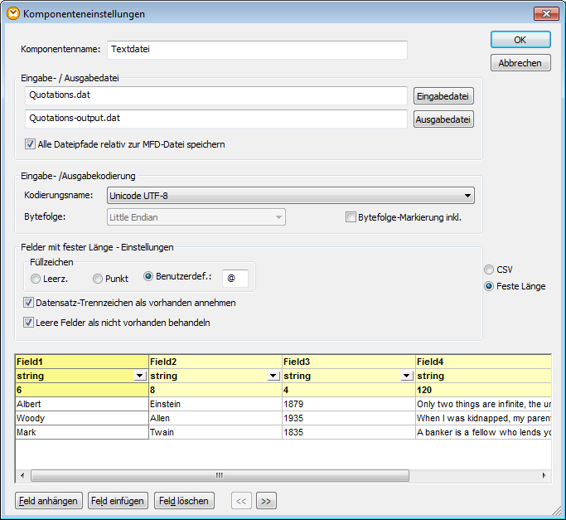Image resolution: width=566 pixels, height=520 pixels.
Task: Click the Komponentenname text field
Action: click(x=257, y=50)
